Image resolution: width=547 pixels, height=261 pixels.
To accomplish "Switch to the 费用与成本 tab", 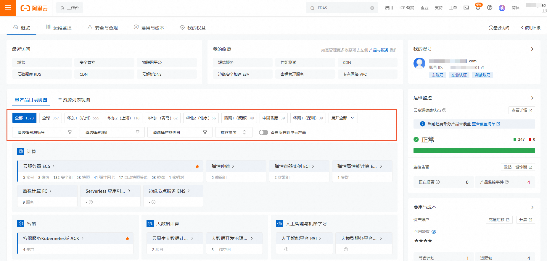I will pyautogui.click(x=149, y=28).
